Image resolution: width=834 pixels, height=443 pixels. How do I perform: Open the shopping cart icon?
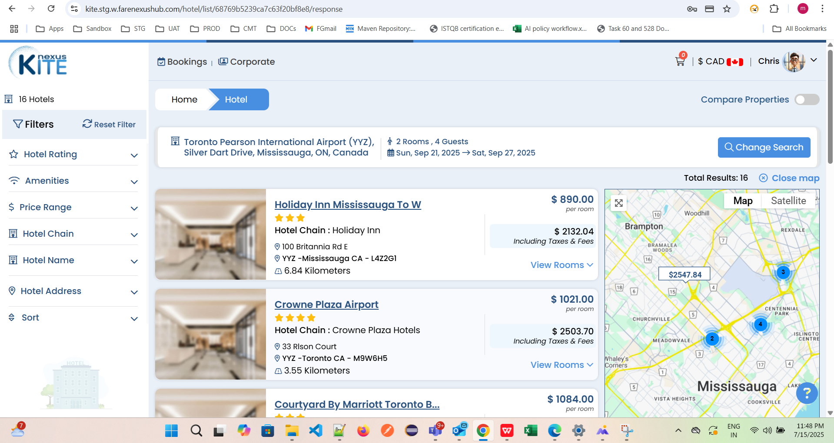(x=680, y=61)
